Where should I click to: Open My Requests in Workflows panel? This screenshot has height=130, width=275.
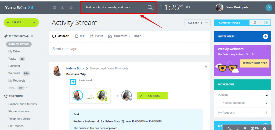243,113
